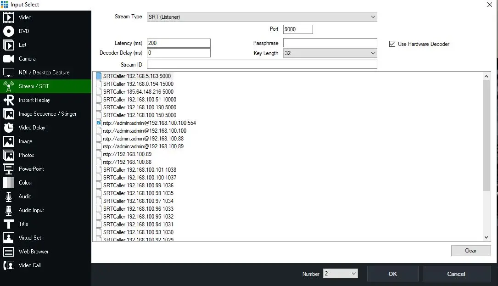Choose the DVD disc icon
The height and width of the screenshot is (286, 498).
(9, 31)
